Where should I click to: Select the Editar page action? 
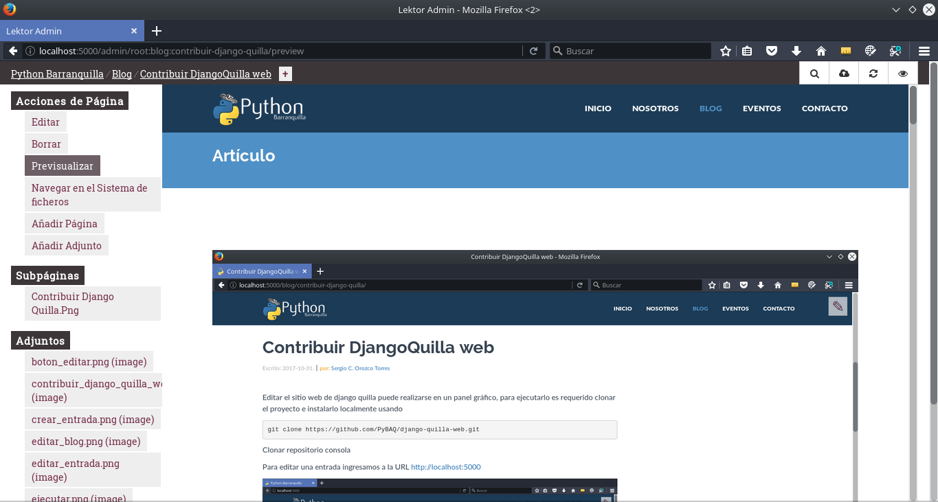click(45, 122)
